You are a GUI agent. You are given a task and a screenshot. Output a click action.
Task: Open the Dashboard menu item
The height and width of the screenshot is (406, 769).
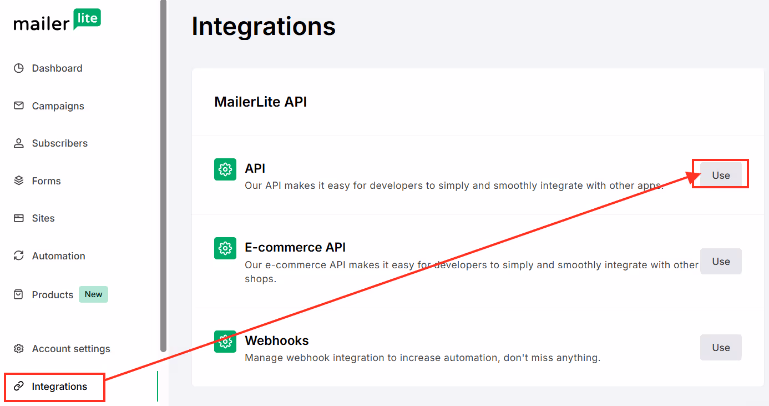pyautogui.click(x=57, y=68)
